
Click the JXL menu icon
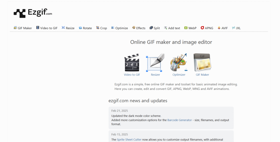[234, 28]
